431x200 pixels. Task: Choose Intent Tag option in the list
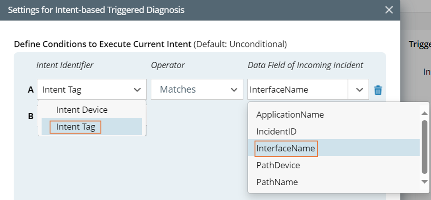(x=76, y=127)
